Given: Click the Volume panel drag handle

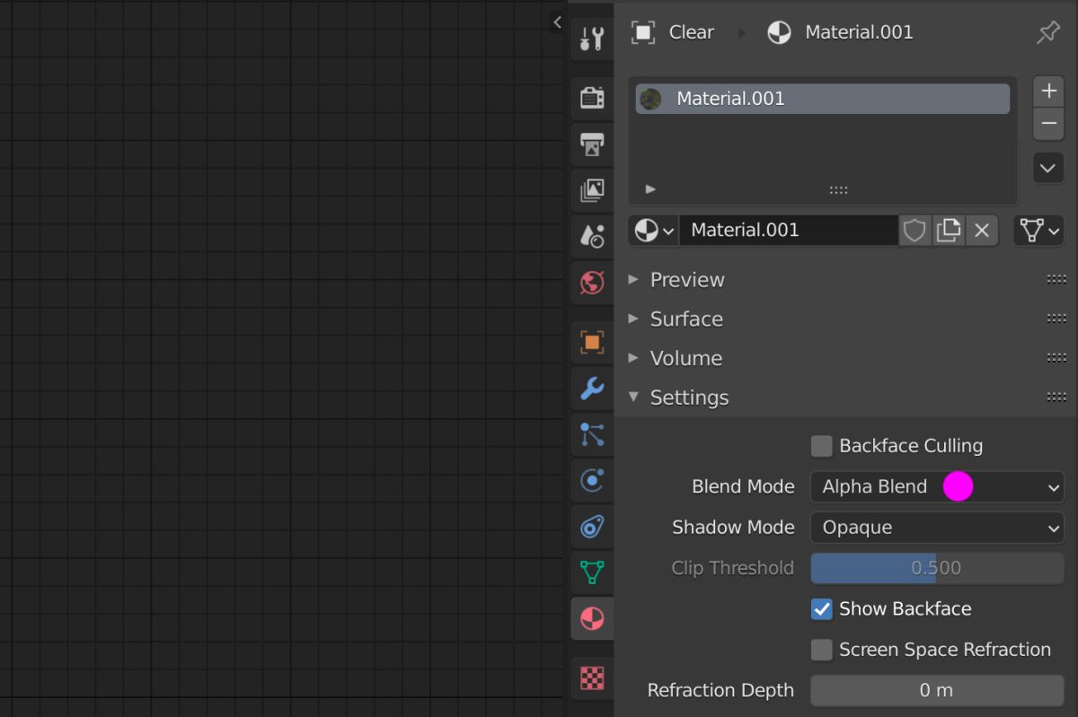Looking at the screenshot, I should pos(1057,358).
